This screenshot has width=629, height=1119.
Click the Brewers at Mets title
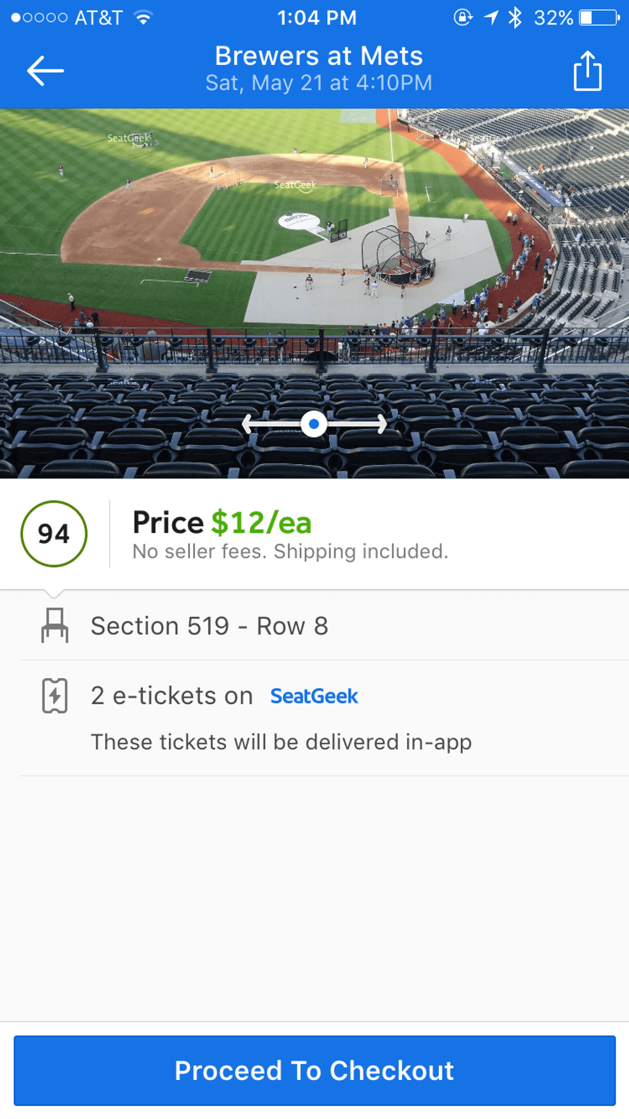[x=319, y=56]
